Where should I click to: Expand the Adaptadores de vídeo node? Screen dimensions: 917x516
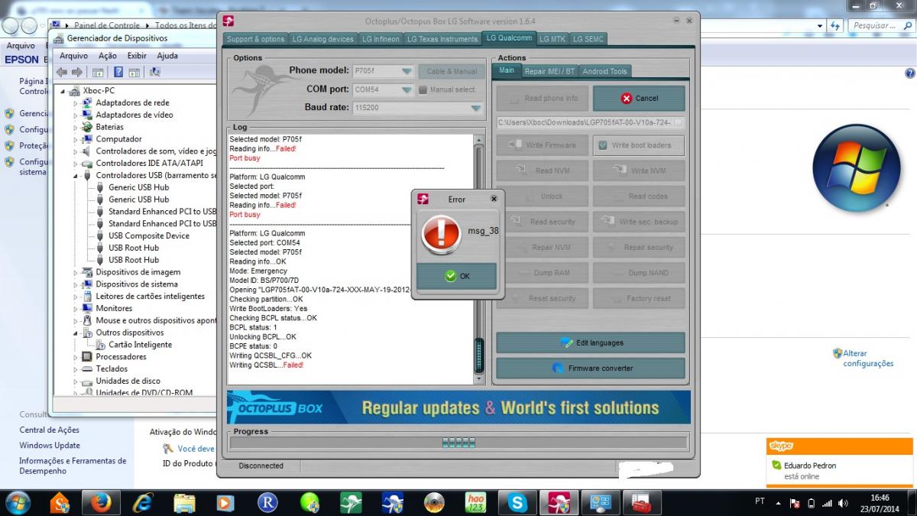[76, 115]
